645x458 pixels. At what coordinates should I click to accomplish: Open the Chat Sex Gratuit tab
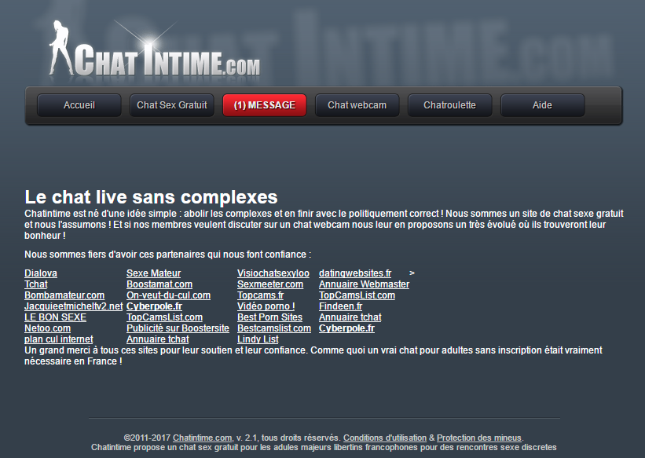172,105
